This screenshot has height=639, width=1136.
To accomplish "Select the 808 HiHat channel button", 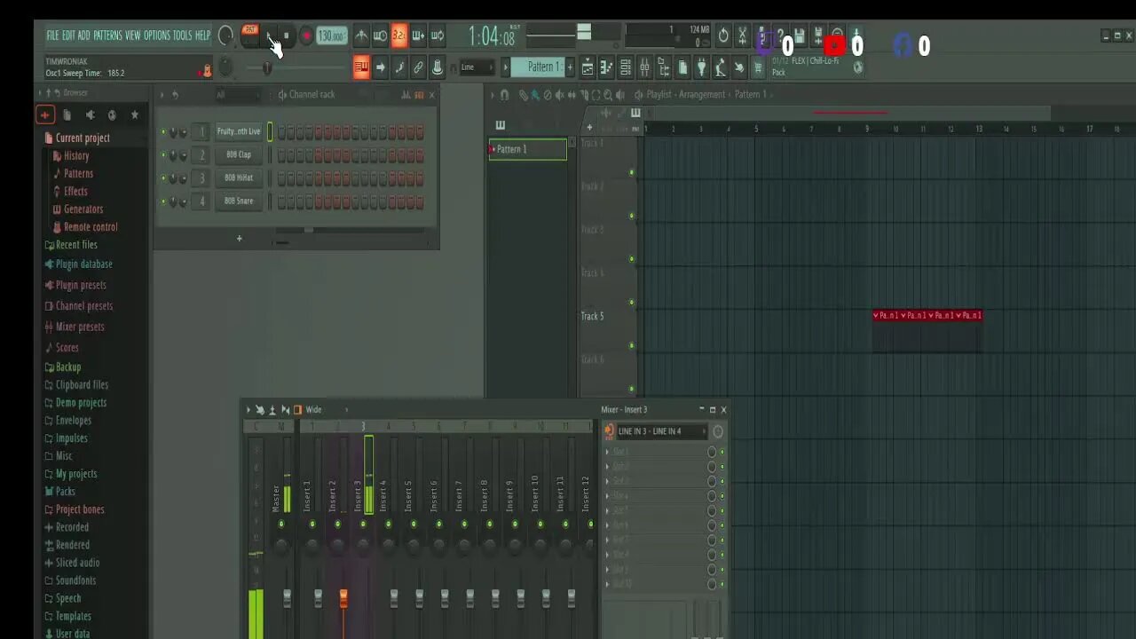I will (239, 177).
